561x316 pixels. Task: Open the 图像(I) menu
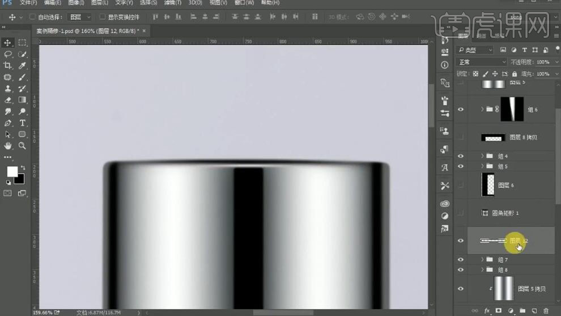(76, 2)
